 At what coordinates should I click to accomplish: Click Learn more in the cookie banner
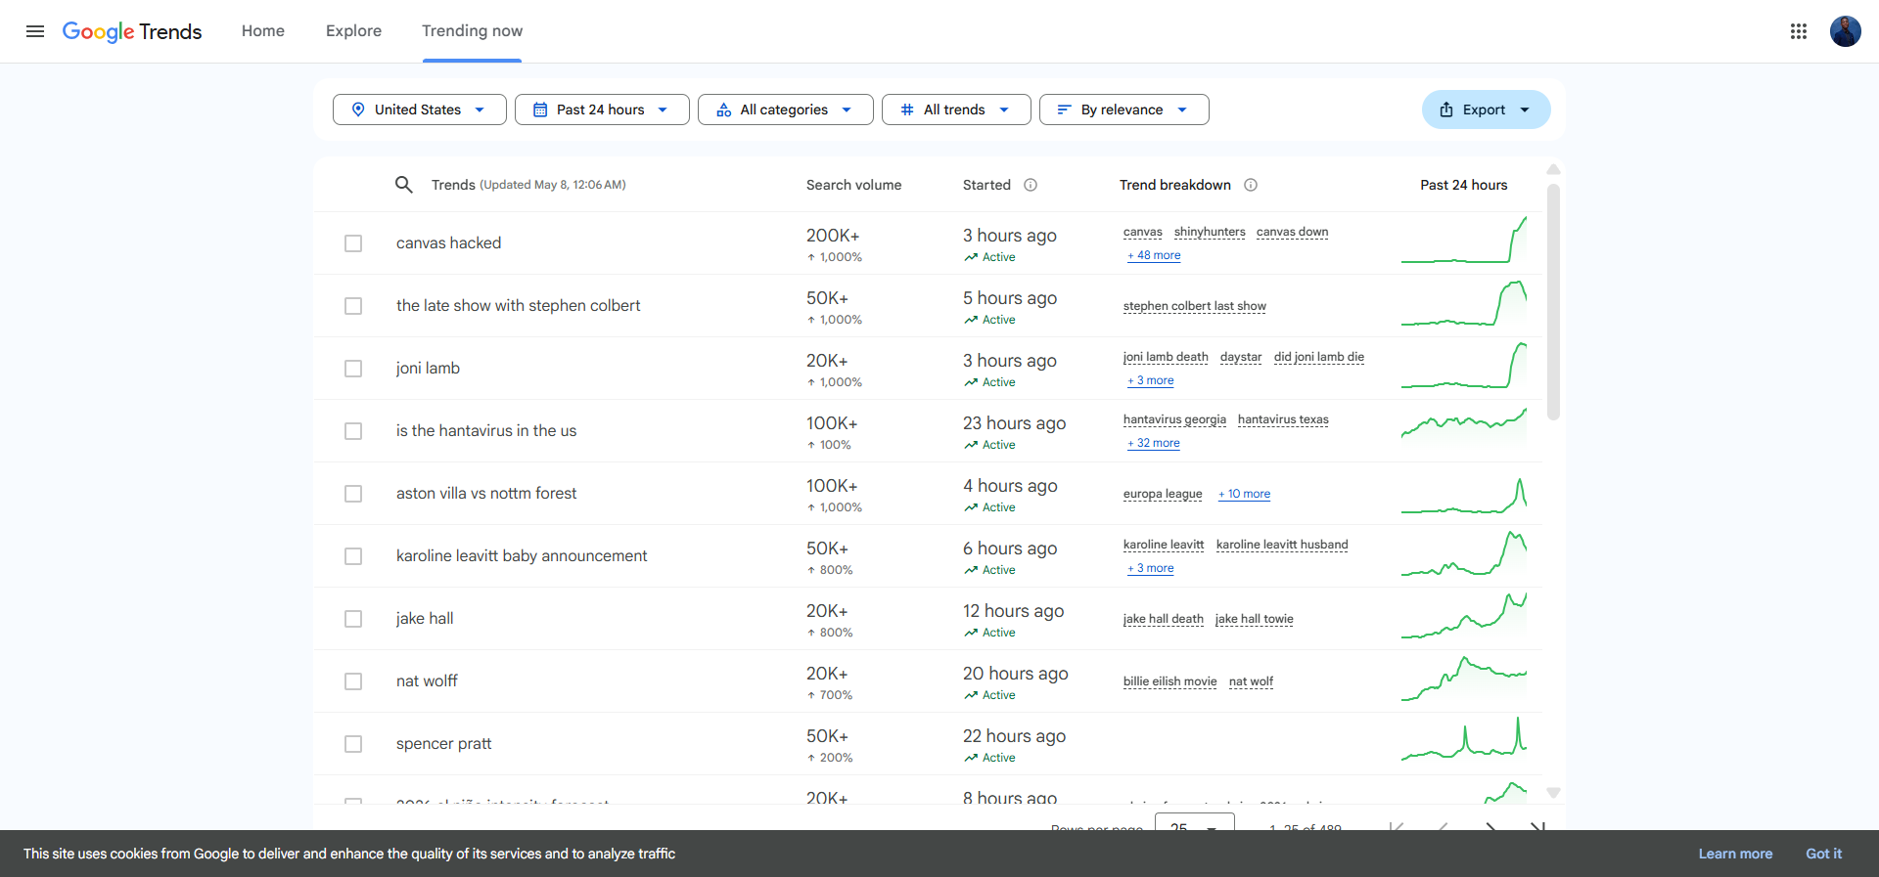point(1735,854)
